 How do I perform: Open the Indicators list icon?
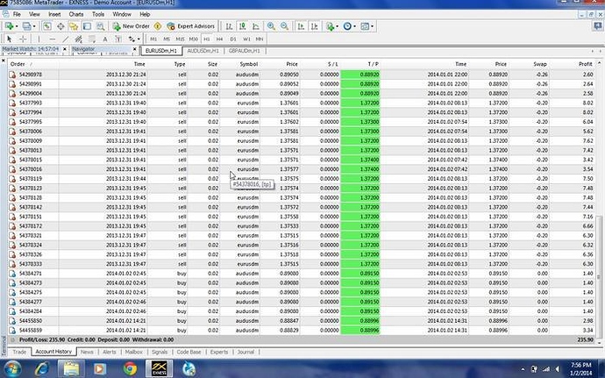[x=330, y=26]
